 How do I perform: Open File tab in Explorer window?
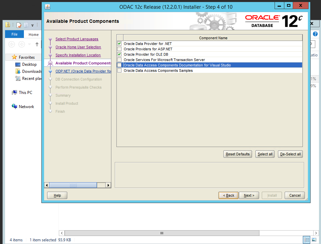coord(14,34)
